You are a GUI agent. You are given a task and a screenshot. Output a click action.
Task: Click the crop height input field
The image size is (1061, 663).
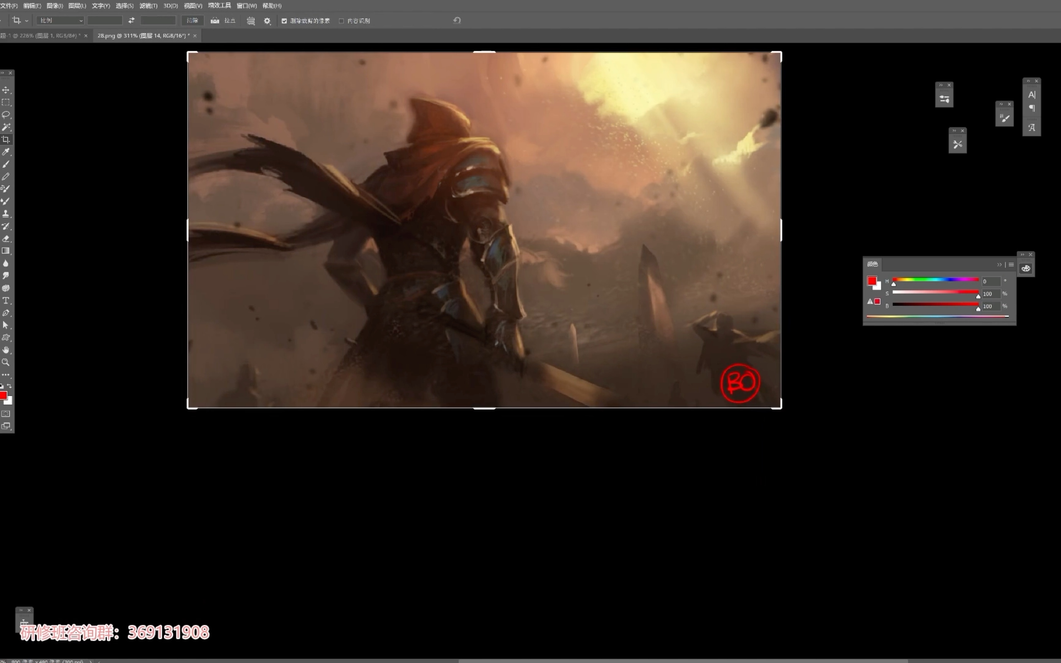pos(158,20)
